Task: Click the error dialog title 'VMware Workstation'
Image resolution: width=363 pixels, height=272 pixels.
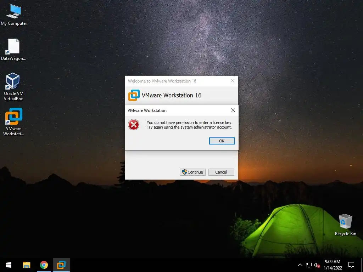Action: 147,110
